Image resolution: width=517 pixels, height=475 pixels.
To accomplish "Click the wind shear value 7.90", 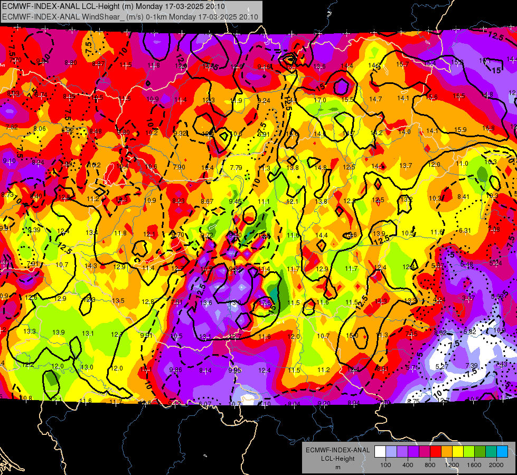I will pyautogui.click(x=179, y=167).
